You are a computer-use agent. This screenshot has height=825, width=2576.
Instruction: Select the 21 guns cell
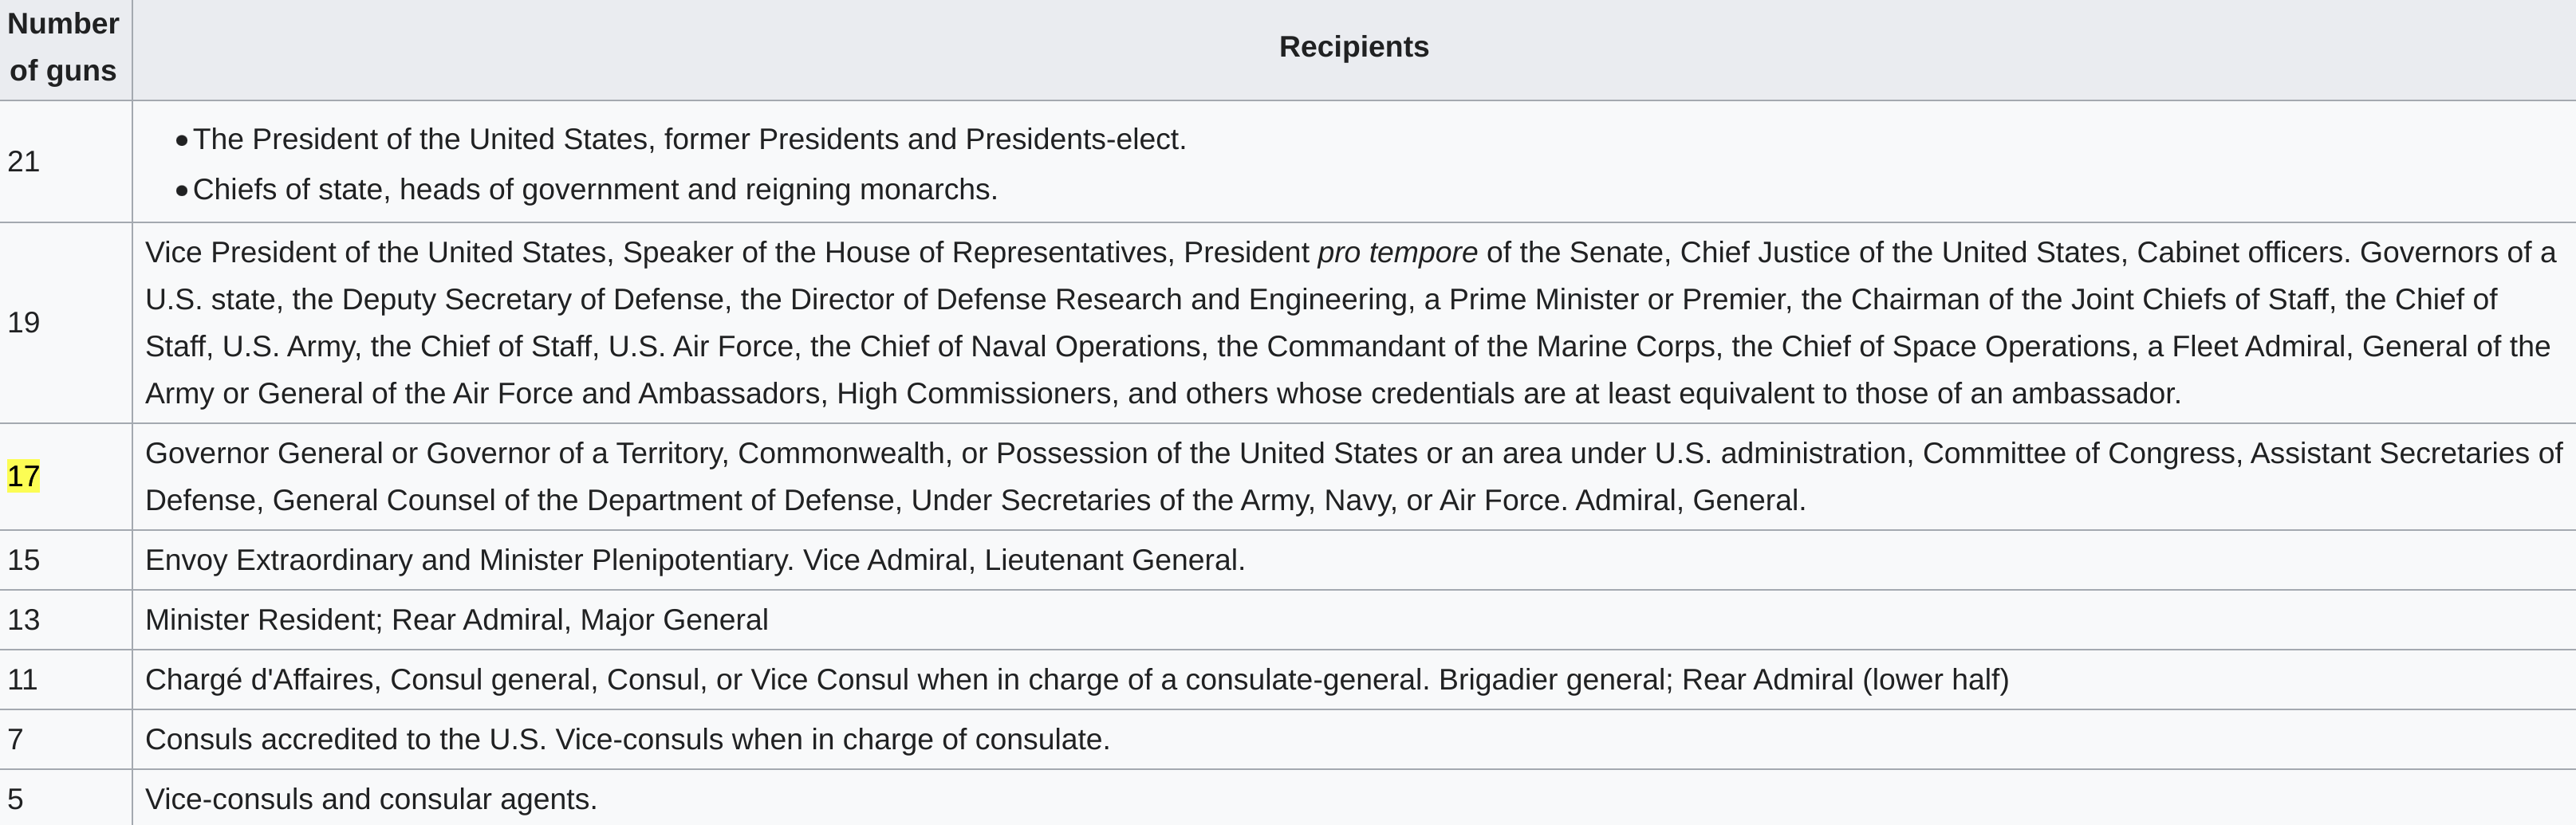click(65, 161)
